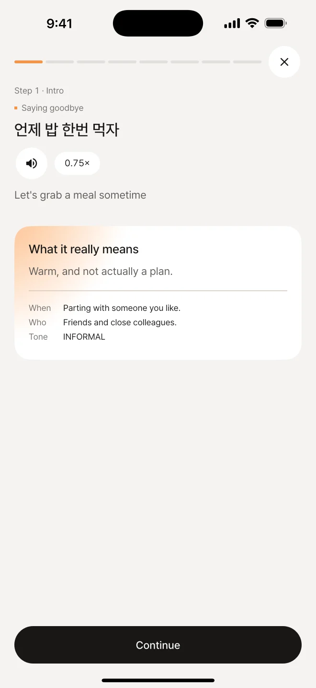This screenshot has height=688, width=316.
Task: Tap the Continue button
Action: coord(158,645)
